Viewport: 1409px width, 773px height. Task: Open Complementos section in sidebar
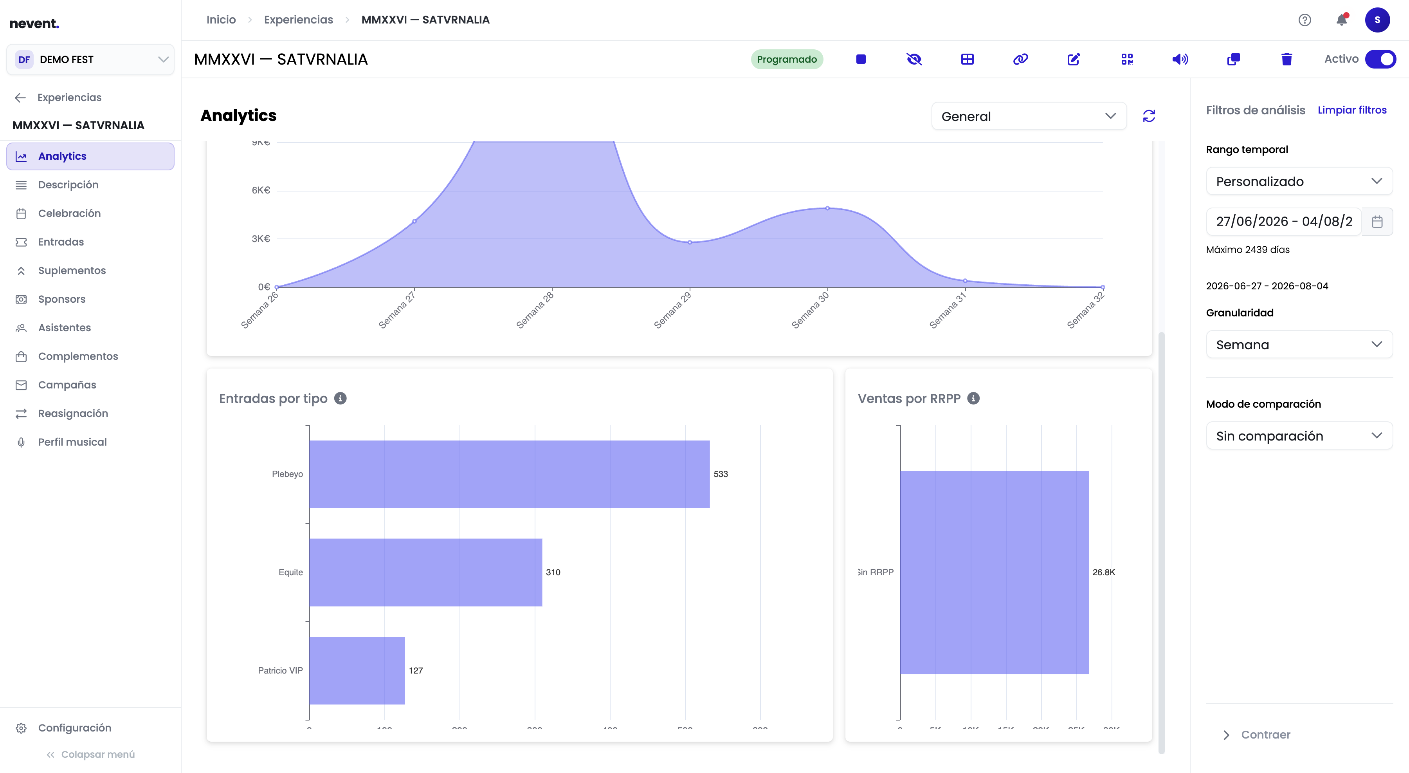click(90, 356)
